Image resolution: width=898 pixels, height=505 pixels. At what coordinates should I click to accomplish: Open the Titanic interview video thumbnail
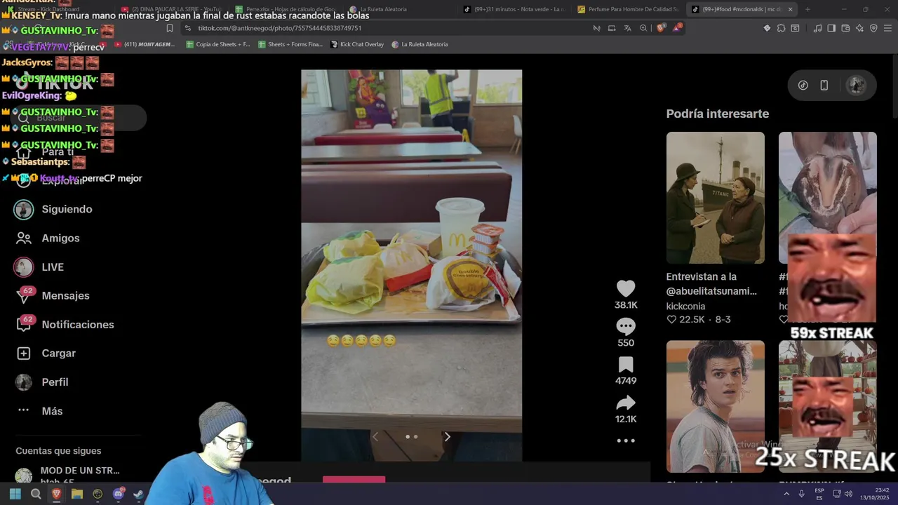click(715, 197)
